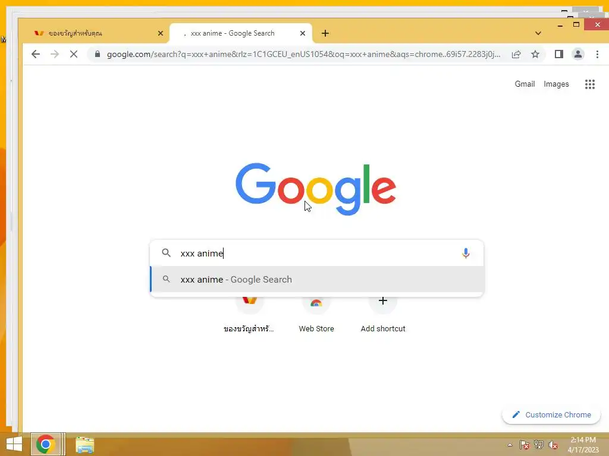Image resolution: width=609 pixels, height=456 pixels.
Task: Open the Chrome profile avatar
Action: (578, 54)
